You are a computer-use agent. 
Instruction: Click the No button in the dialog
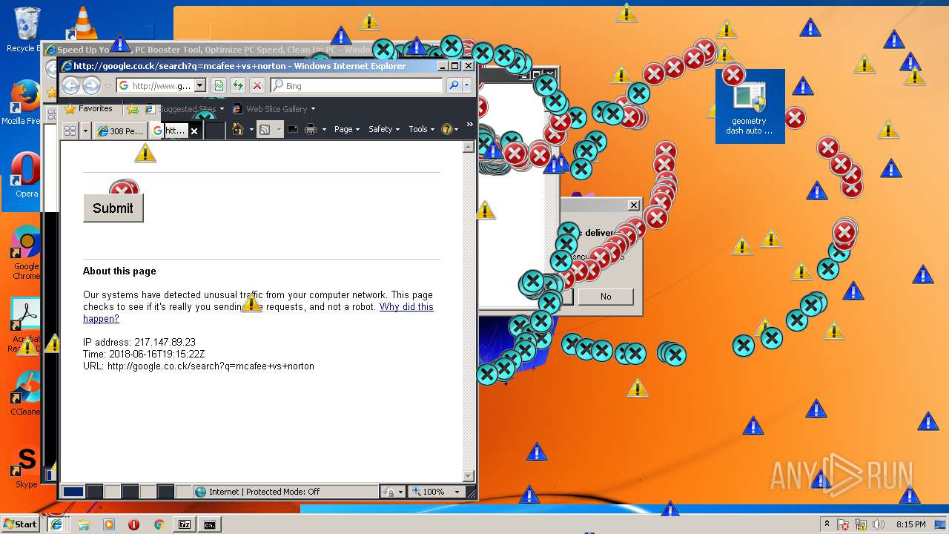(x=606, y=297)
